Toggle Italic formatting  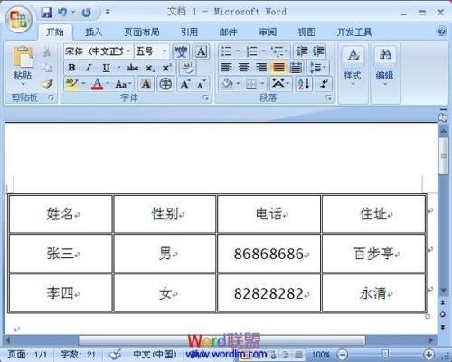coord(89,68)
